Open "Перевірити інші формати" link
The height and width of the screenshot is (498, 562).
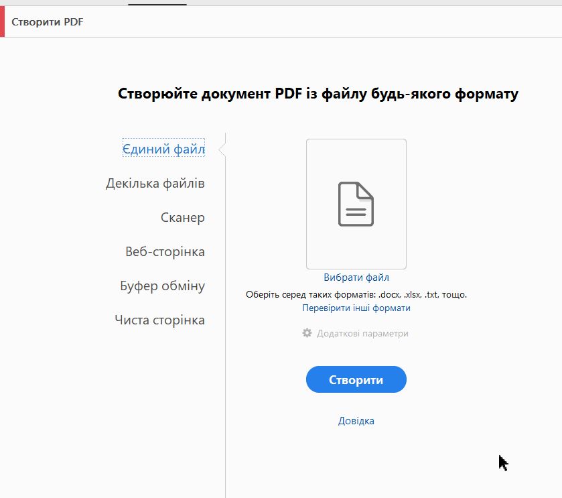[x=356, y=308]
